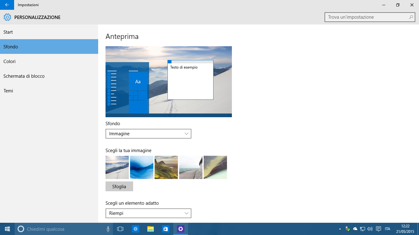Launch the browser globe taskbar icon

[x=135, y=229]
